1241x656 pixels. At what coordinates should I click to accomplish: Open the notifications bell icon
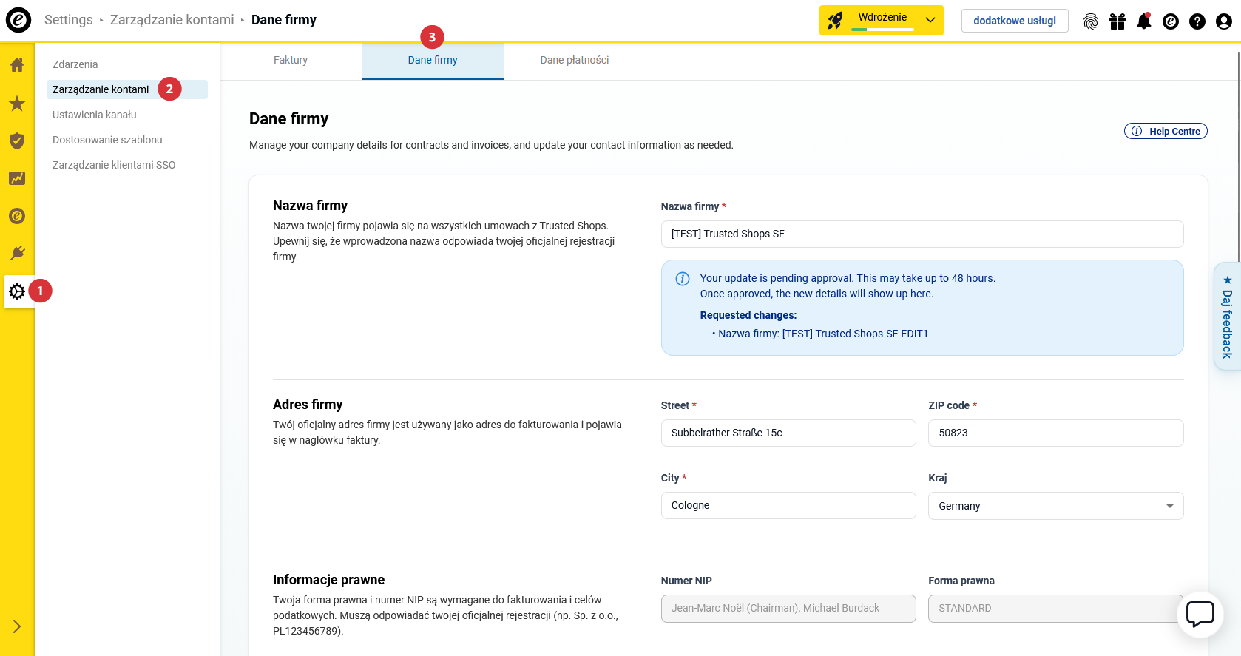pyautogui.click(x=1143, y=21)
